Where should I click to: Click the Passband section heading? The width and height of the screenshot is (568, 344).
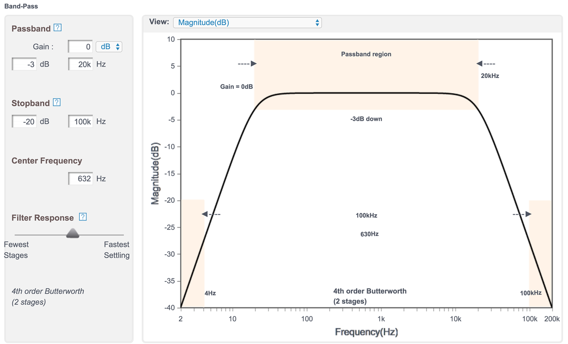31,29
